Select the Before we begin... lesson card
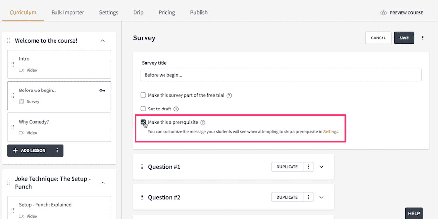The height and width of the screenshot is (219, 438). pyautogui.click(x=59, y=96)
